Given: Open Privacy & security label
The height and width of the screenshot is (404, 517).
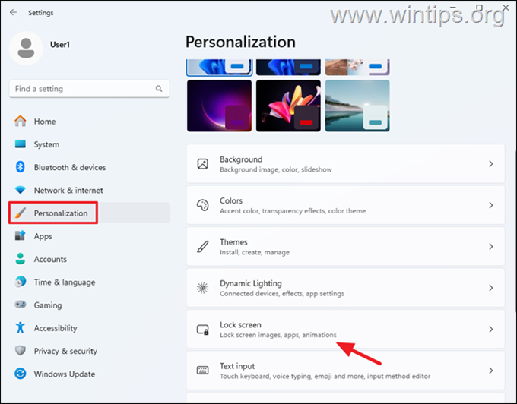Looking at the screenshot, I should click(x=65, y=351).
